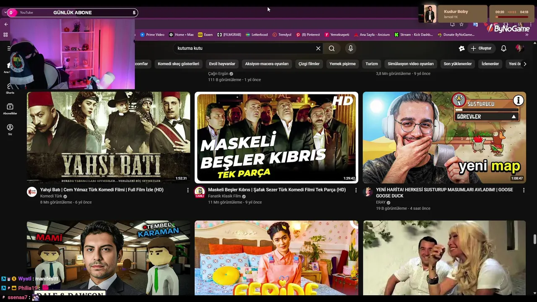Click the icon left of the Oluştur button
The height and width of the screenshot is (302, 537).
(461, 48)
